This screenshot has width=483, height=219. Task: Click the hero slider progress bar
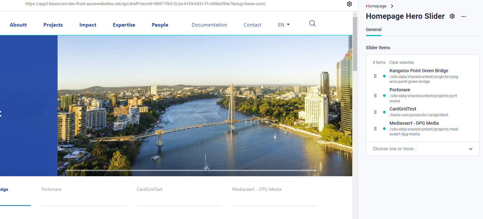coord(191,170)
